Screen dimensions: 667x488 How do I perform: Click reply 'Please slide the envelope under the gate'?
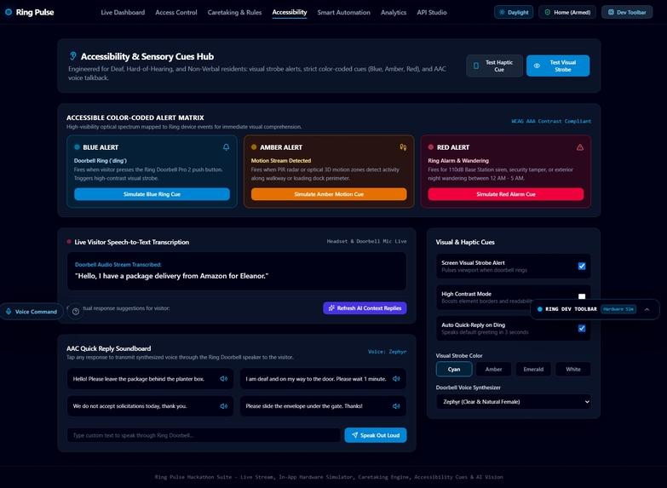pos(323,406)
